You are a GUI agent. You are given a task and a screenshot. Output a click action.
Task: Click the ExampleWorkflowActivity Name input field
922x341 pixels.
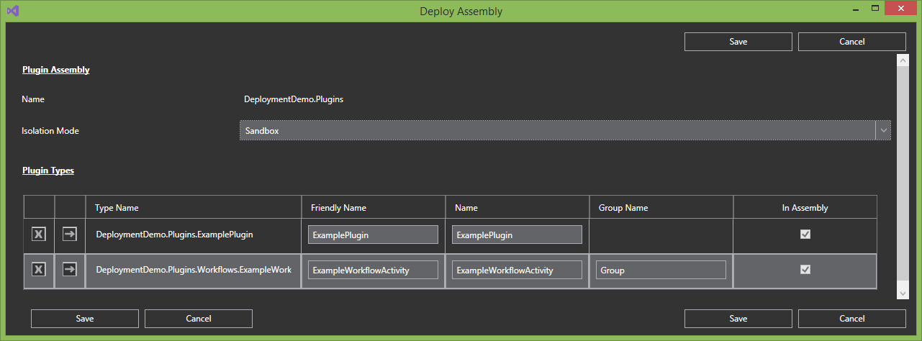pos(517,270)
